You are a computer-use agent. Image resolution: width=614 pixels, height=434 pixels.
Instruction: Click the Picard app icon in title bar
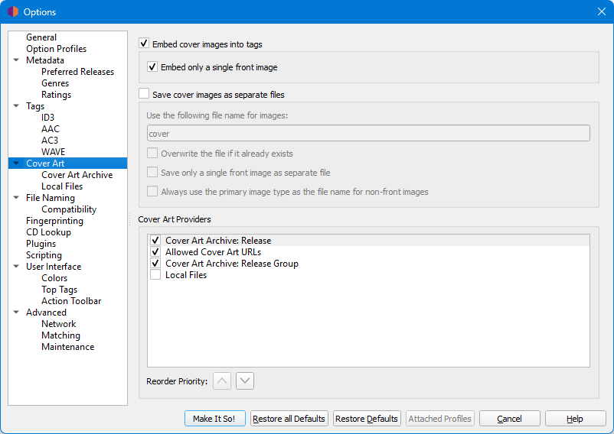13,11
